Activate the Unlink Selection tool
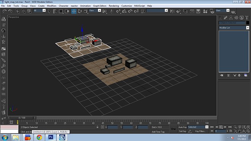The image size is (251, 141). coord(23,11)
